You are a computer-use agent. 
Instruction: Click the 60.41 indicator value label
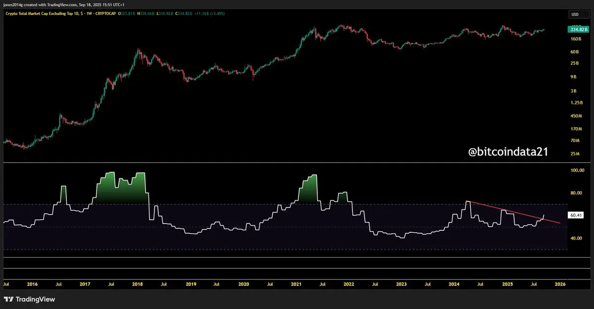tap(577, 216)
